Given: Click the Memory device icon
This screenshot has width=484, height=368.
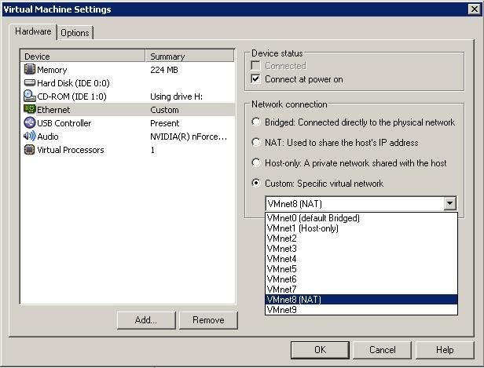Looking at the screenshot, I should (30, 70).
